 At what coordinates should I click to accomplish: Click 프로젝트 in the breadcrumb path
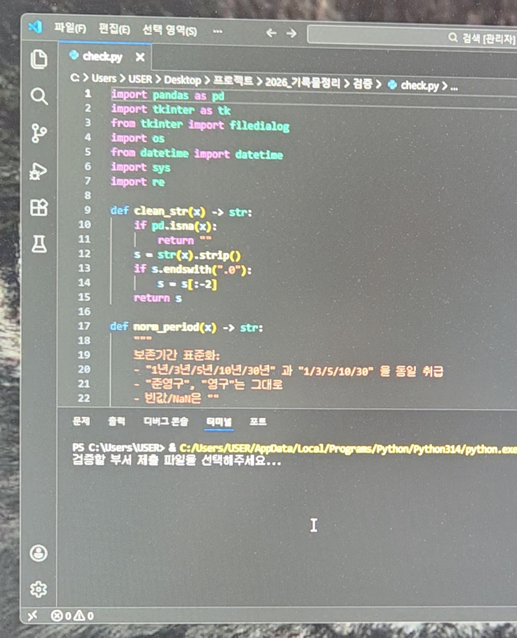click(x=233, y=80)
